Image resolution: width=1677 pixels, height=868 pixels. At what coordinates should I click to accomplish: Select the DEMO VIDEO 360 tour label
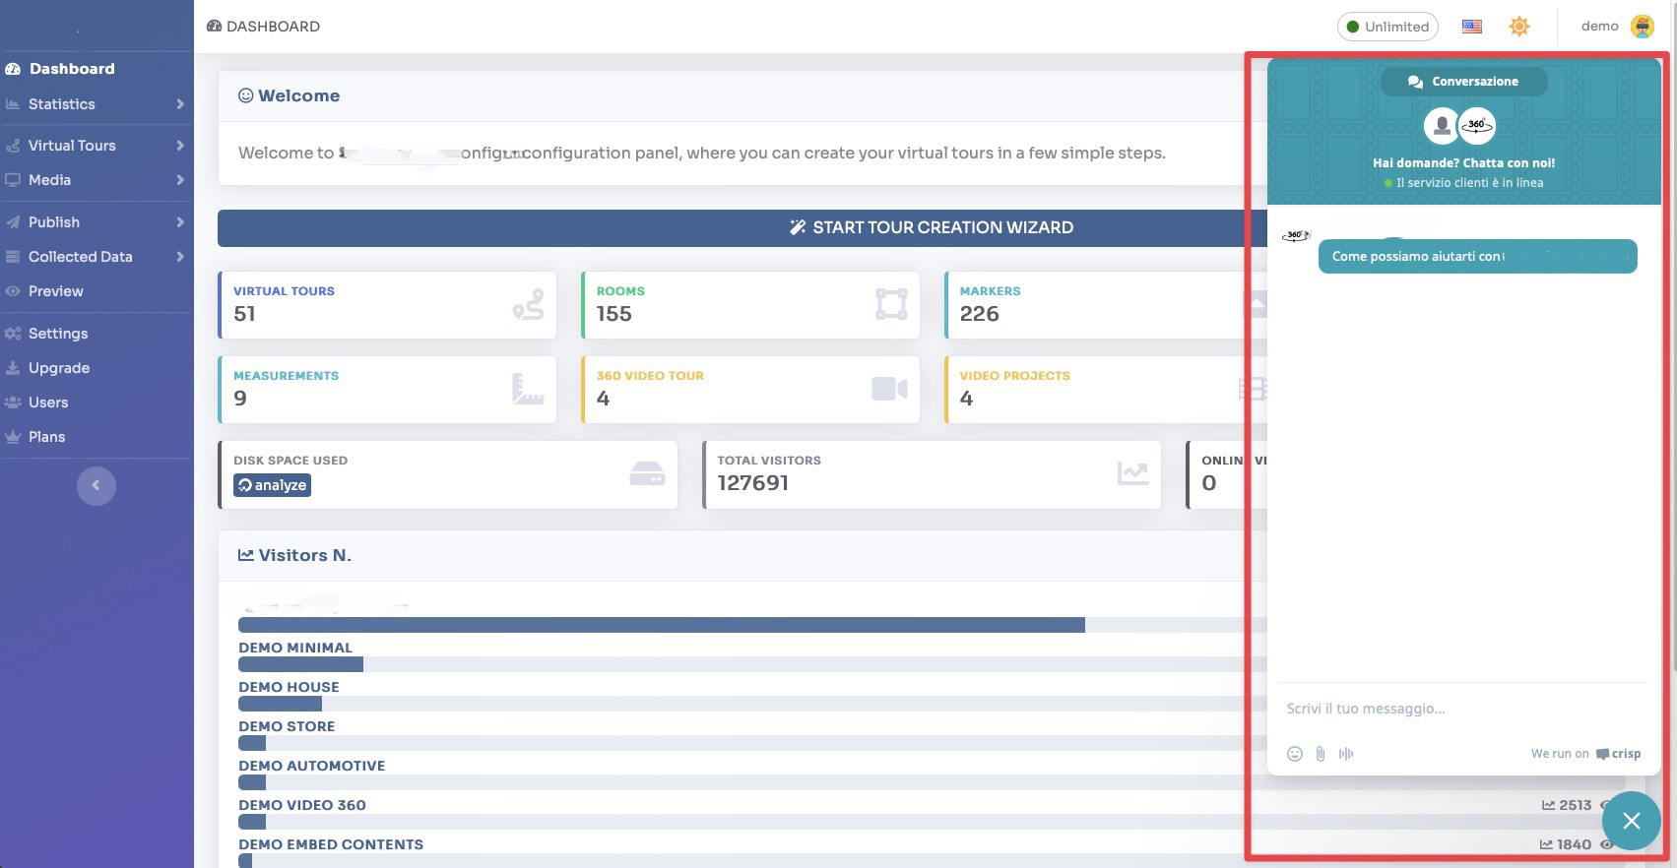pyautogui.click(x=302, y=805)
